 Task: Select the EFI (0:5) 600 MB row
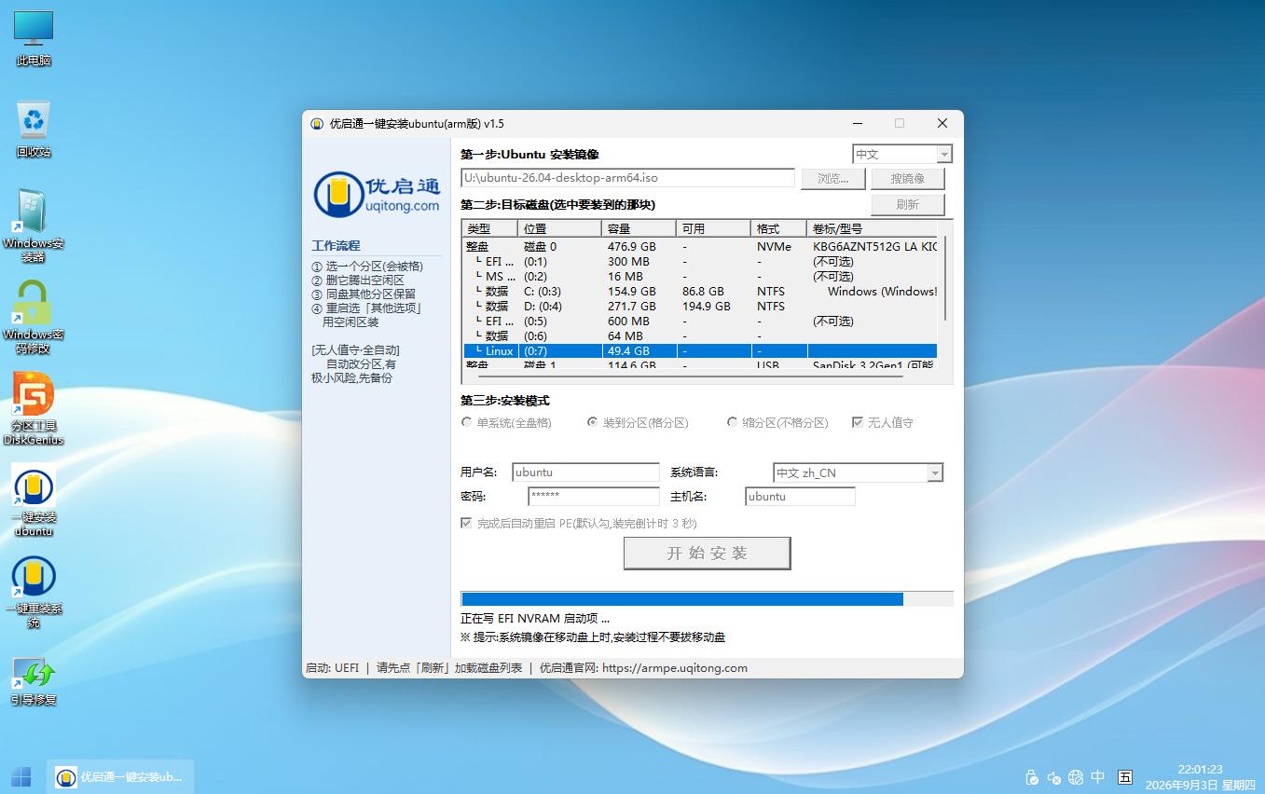(x=700, y=322)
